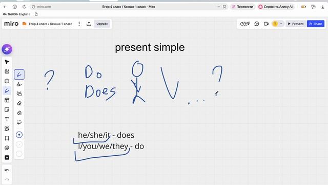The height and width of the screenshot is (185, 328).
Task: Open the 169000+ English bookmark
Action: click(x=16, y=14)
